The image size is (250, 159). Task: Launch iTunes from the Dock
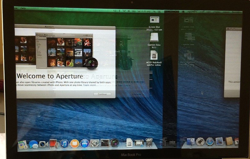click(64, 143)
